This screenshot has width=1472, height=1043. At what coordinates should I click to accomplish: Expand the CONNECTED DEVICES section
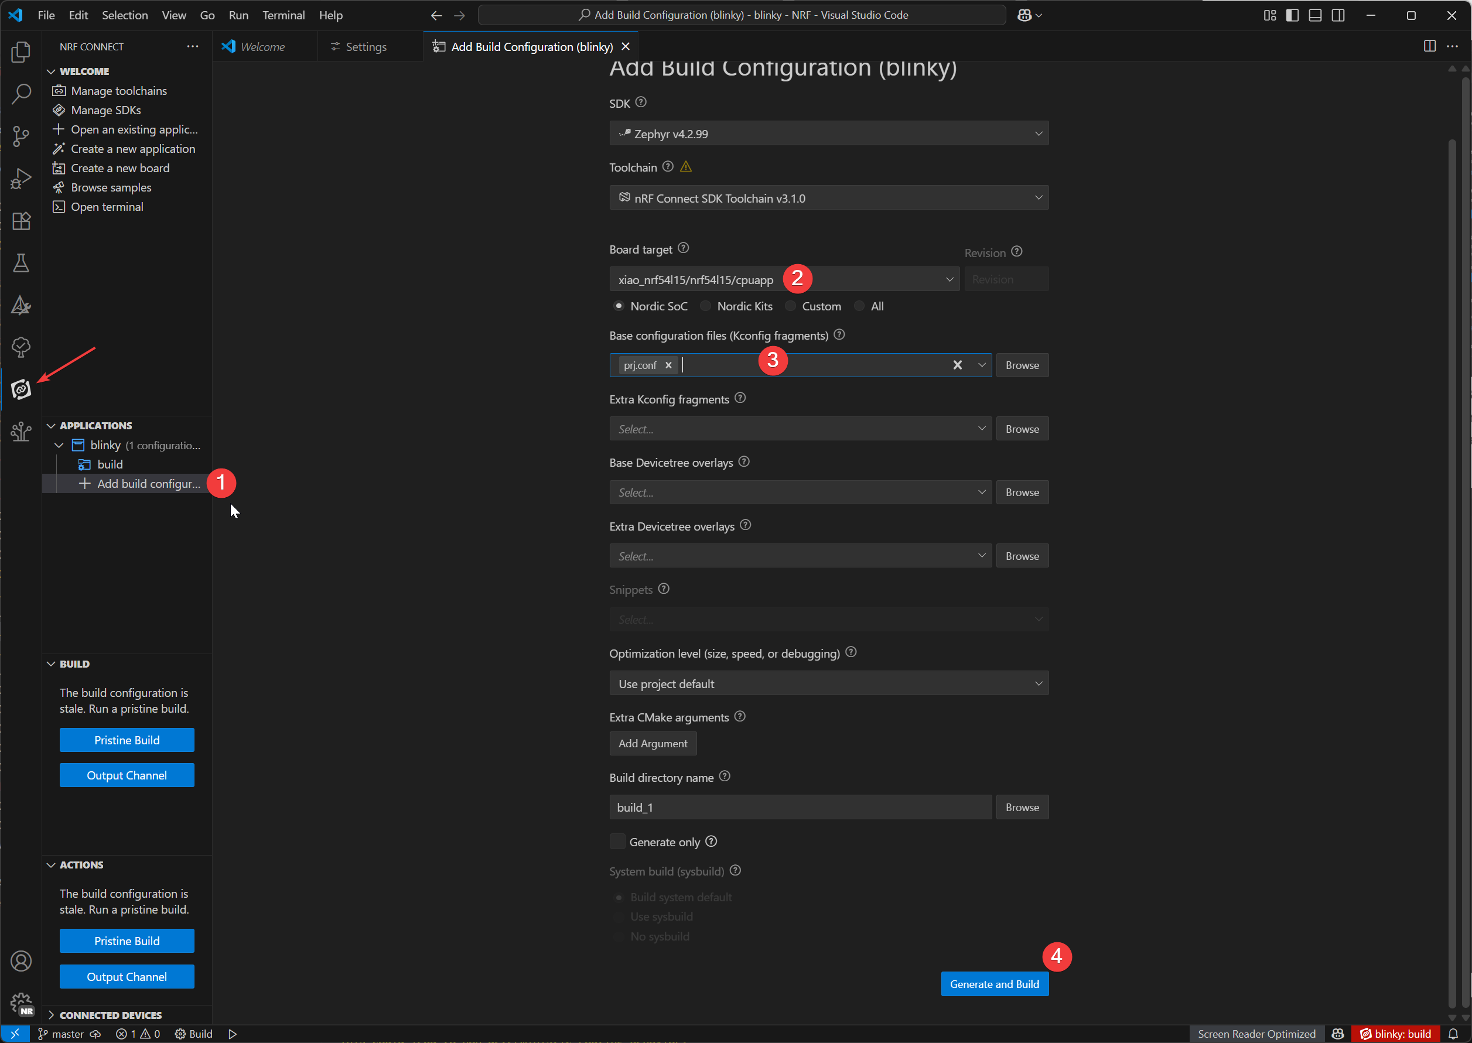point(52,1015)
